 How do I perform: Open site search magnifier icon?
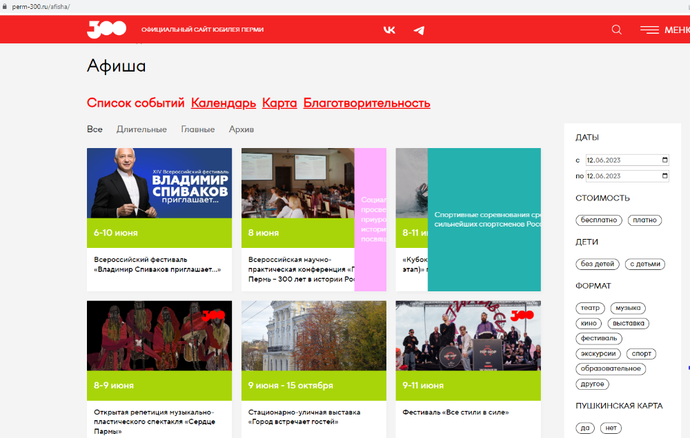tap(616, 30)
